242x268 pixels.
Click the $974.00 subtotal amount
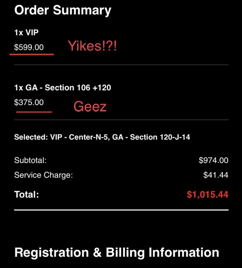coord(214,160)
